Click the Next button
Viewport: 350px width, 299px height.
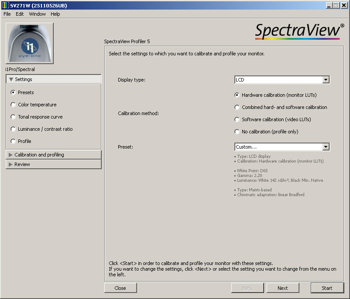point(283,288)
